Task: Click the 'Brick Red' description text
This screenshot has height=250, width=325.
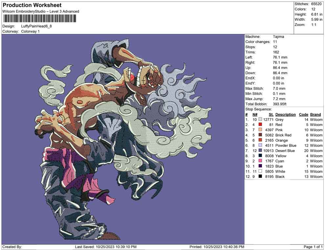Action: pos(283,135)
